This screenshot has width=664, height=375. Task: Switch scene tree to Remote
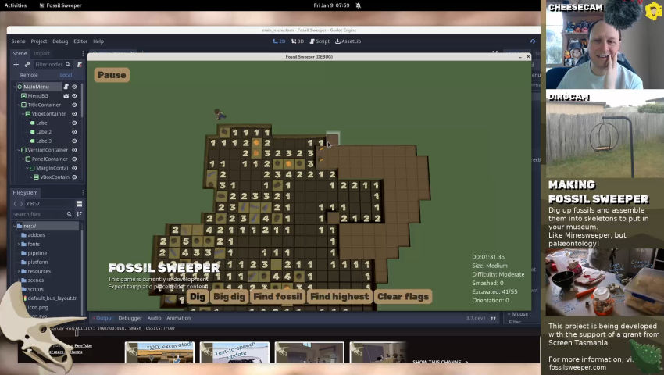point(29,75)
